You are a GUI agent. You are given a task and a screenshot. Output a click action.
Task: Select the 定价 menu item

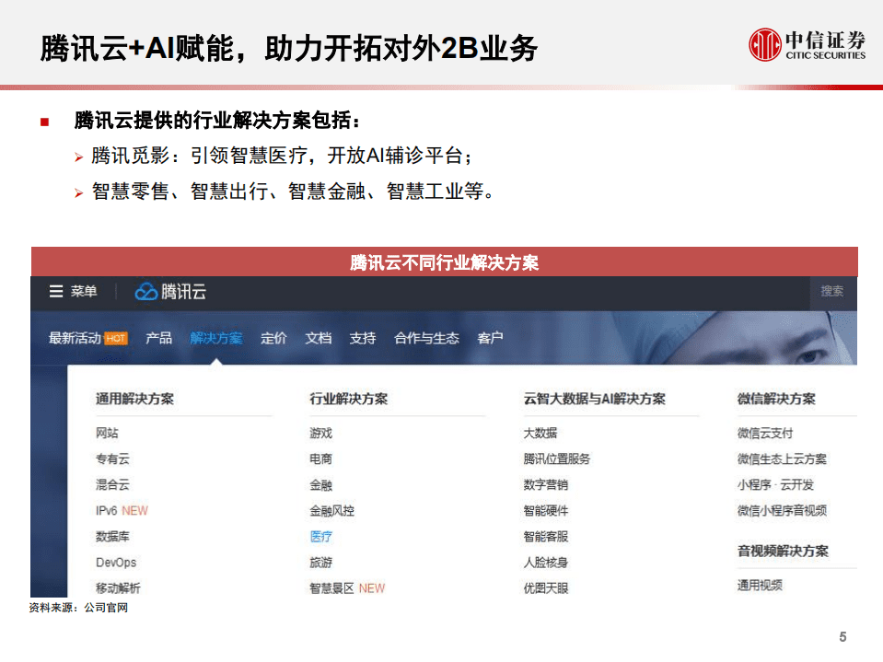click(x=273, y=337)
